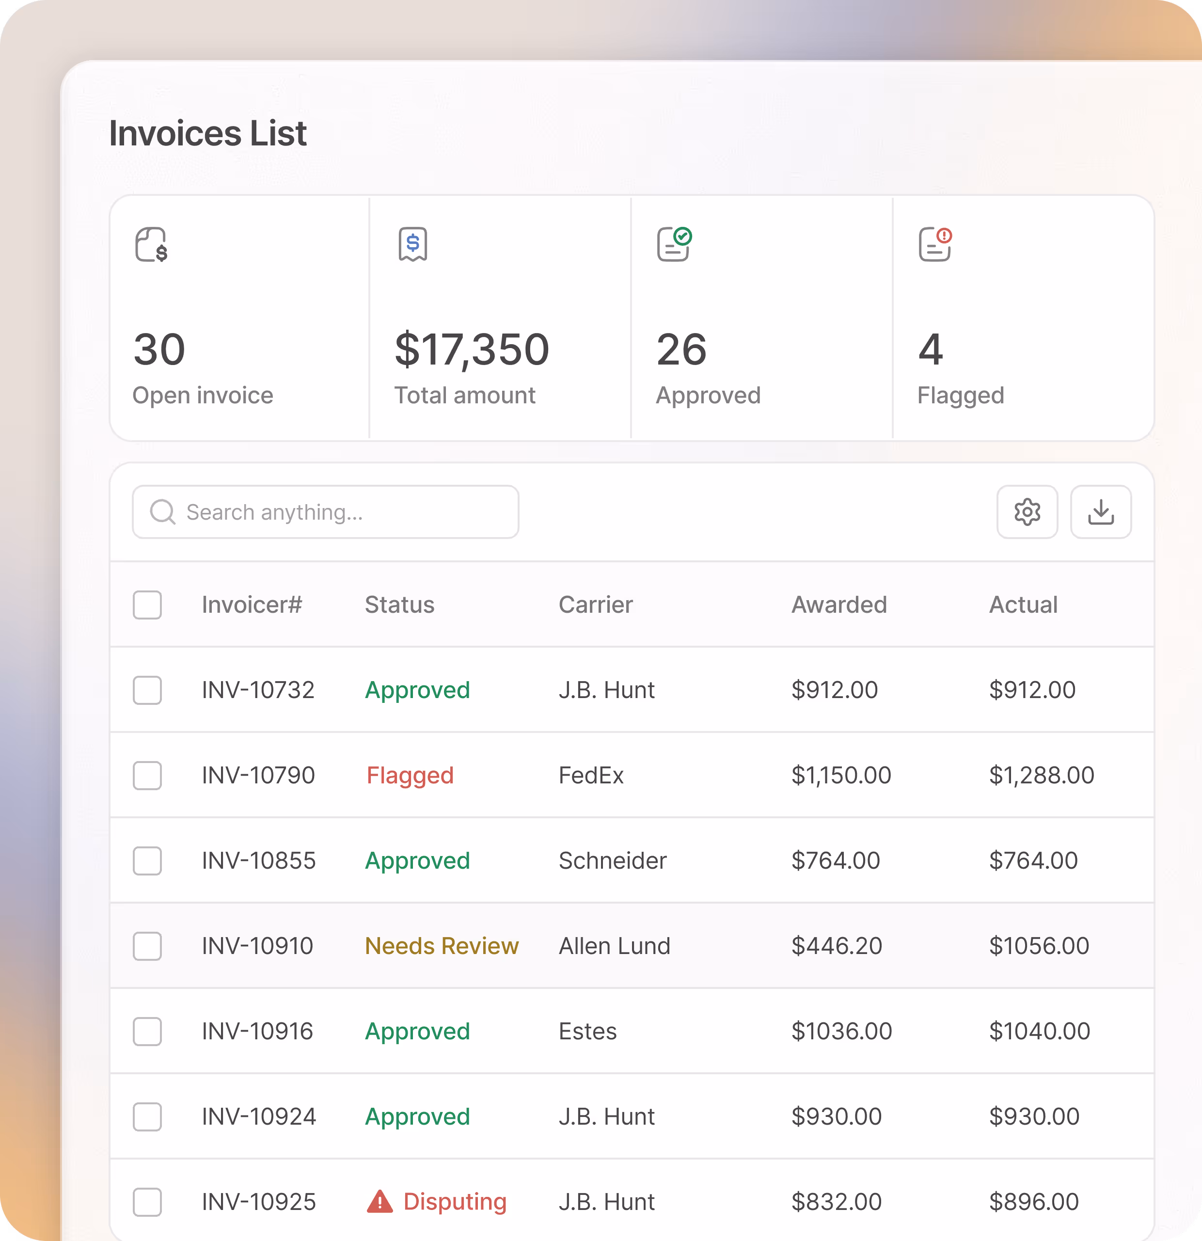Sort by the Awarded column header
This screenshot has width=1202, height=1241.
pyautogui.click(x=838, y=605)
